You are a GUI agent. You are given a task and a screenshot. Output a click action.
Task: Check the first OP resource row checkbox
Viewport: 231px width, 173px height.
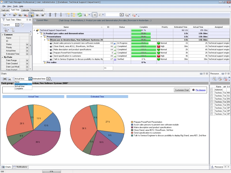pos(212,108)
